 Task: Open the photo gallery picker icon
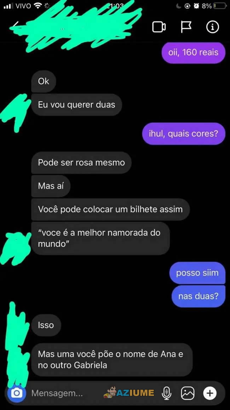click(x=188, y=393)
